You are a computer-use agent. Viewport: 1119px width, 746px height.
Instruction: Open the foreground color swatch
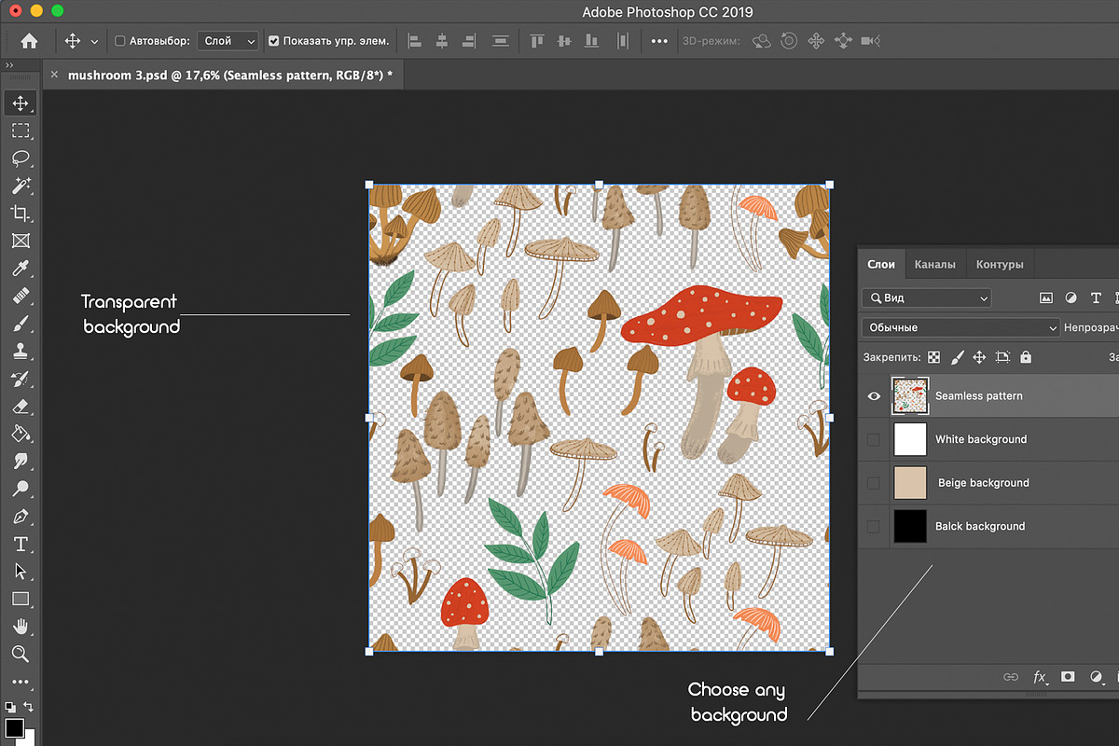point(14,728)
